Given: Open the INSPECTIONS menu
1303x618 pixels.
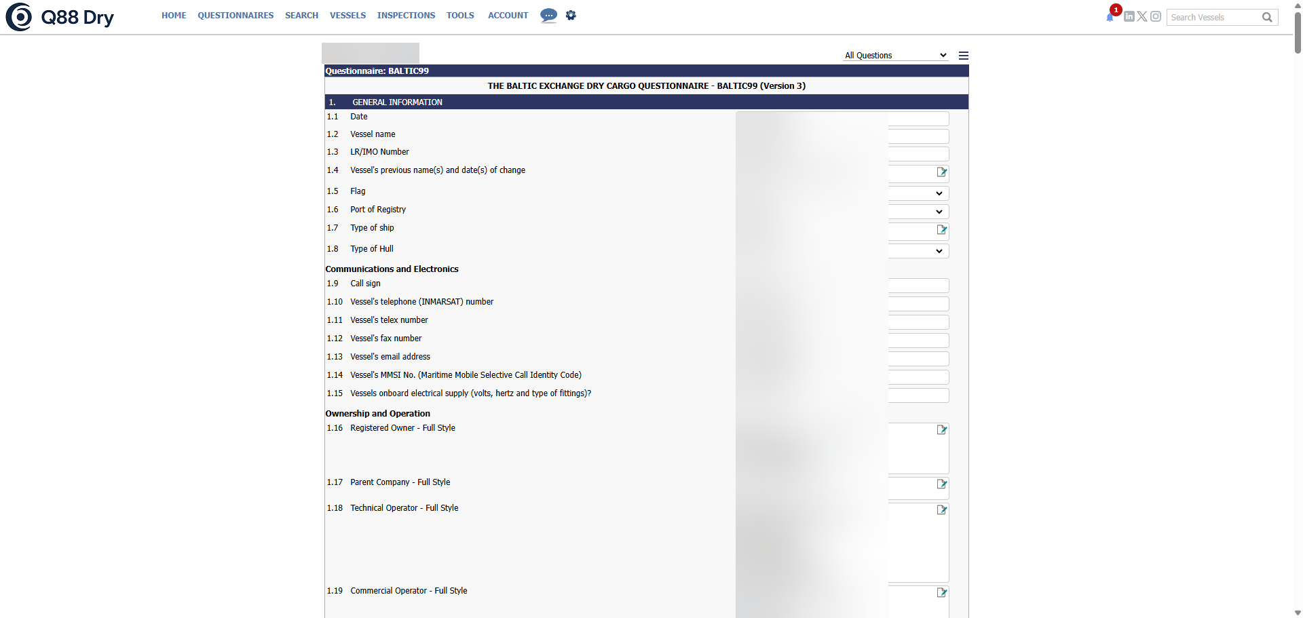Looking at the screenshot, I should tap(406, 15).
